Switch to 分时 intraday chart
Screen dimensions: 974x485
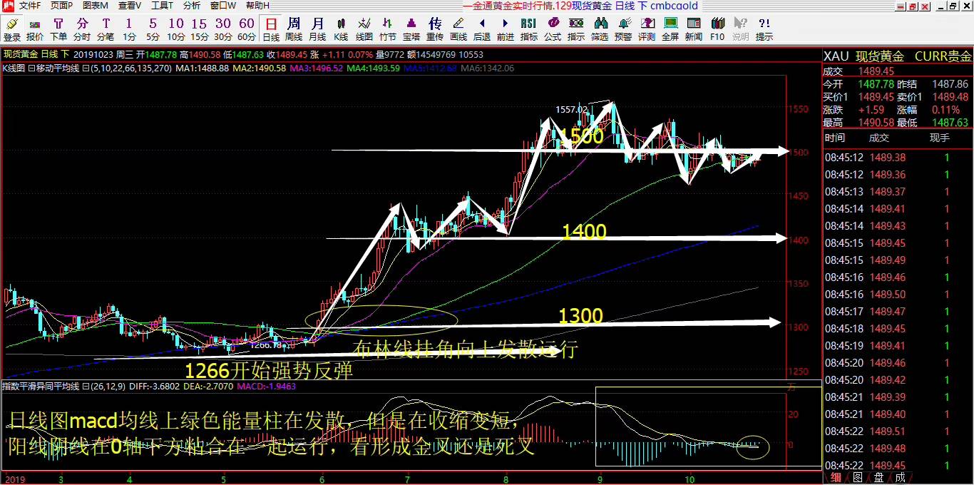[x=82, y=29]
